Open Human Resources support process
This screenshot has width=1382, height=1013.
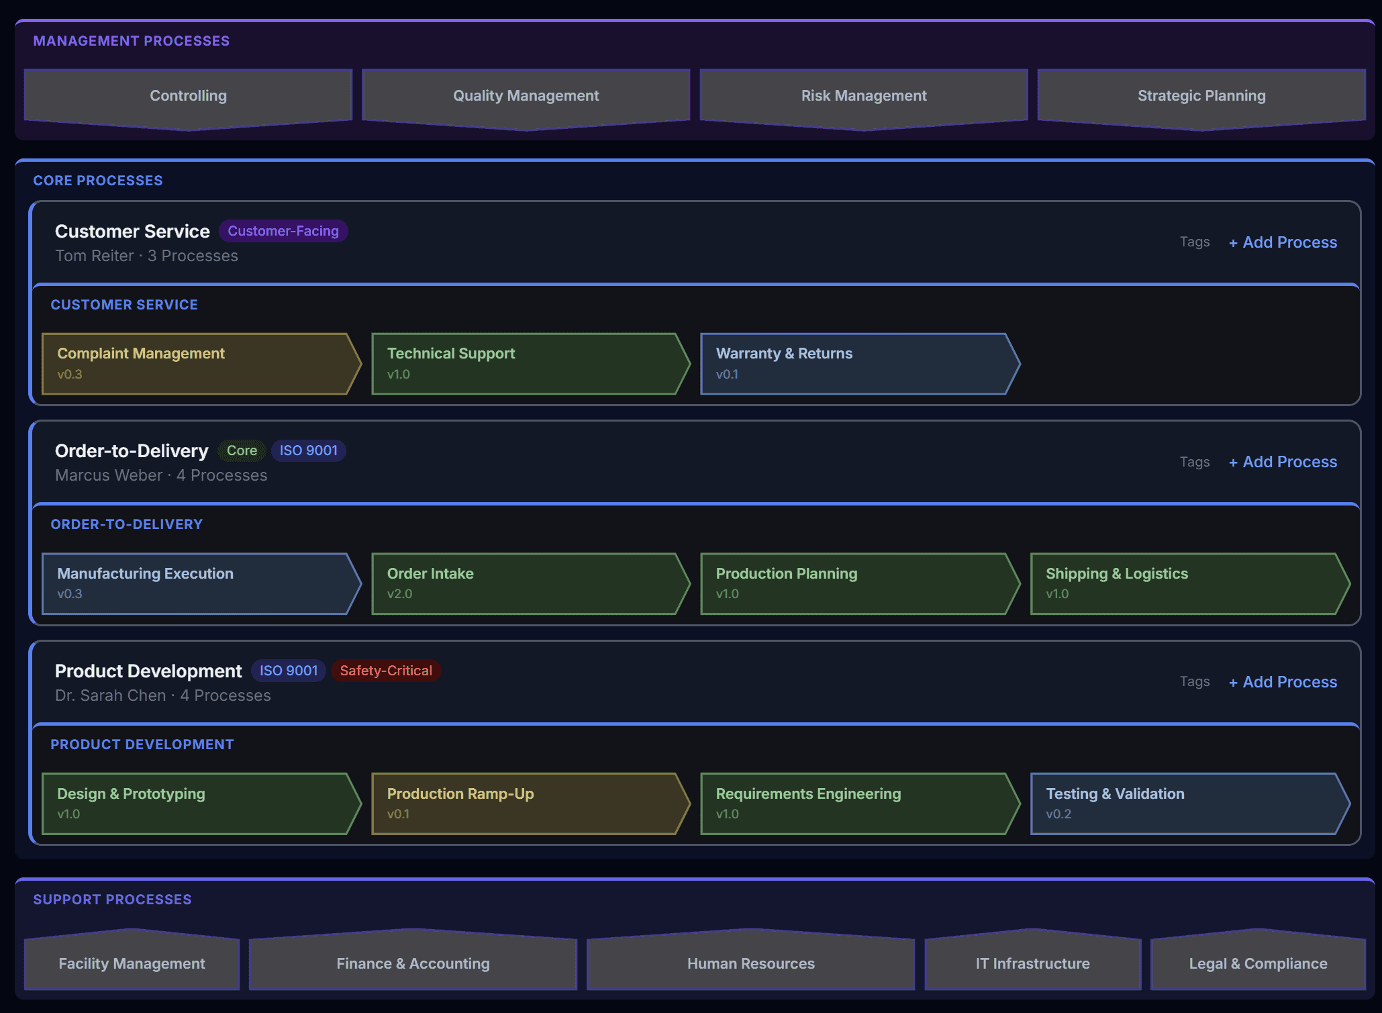(750, 963)
